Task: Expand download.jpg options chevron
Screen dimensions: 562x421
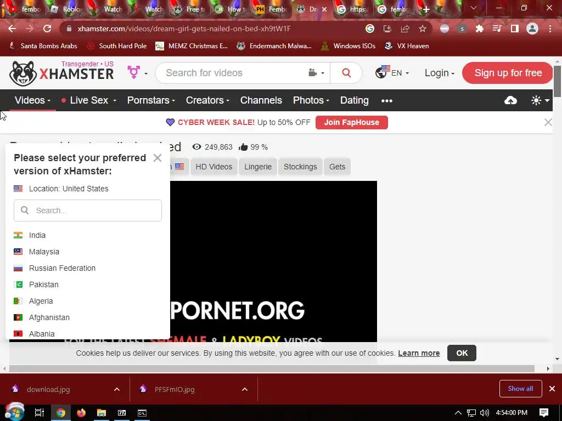Action: pyautogui.click(x=117, y=389)
